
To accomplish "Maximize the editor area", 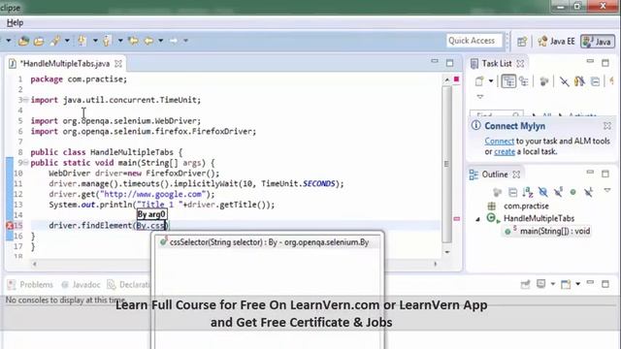I will click(449, 63).
